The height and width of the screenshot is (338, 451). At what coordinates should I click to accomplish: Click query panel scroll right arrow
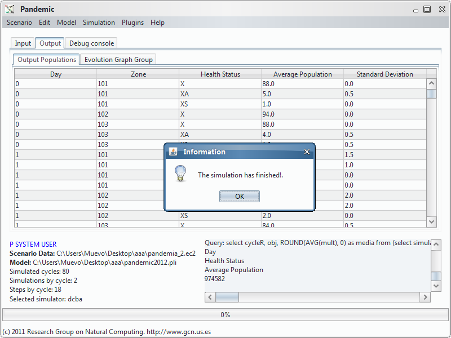(425, 297)
